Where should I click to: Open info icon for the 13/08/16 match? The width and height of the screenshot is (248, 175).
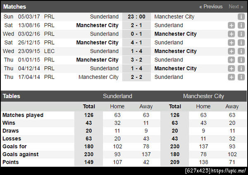(241, 26)
